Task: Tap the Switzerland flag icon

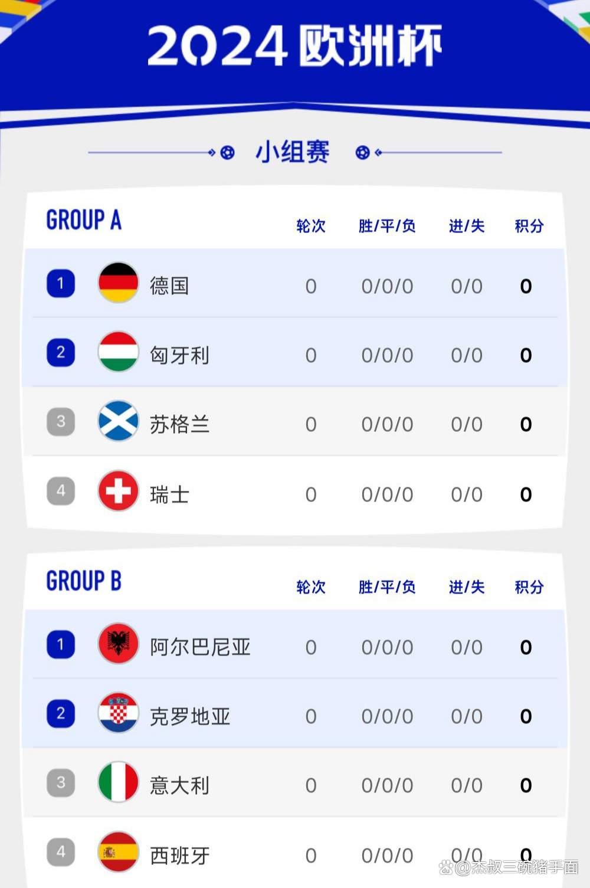Action: coord(119,490)
